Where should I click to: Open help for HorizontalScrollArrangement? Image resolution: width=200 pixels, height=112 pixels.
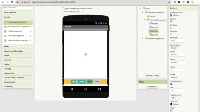(30, 27)
